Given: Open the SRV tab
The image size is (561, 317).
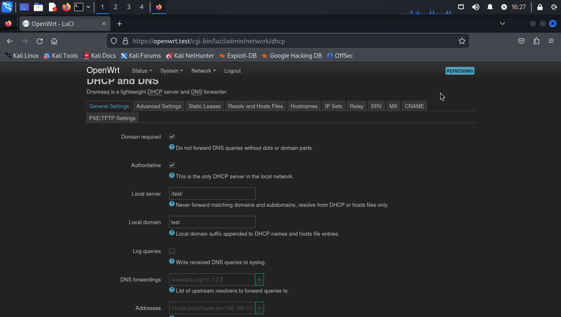Looking at the screenshot, I should 376,106.
